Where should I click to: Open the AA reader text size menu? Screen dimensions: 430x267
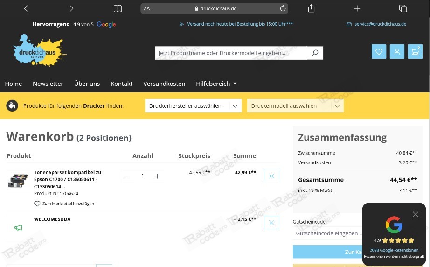(x=147, y=8)
